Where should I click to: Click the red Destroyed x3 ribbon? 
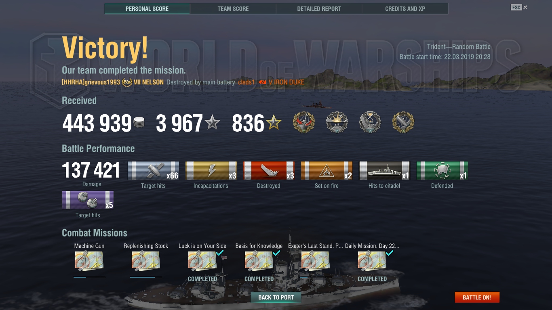tap(269, 171)
